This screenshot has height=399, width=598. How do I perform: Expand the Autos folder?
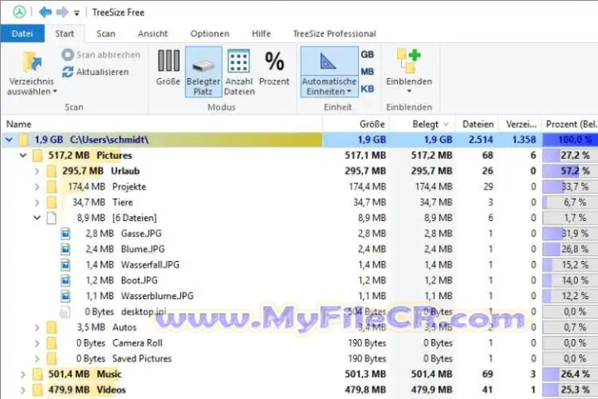[x=37, y=328]
